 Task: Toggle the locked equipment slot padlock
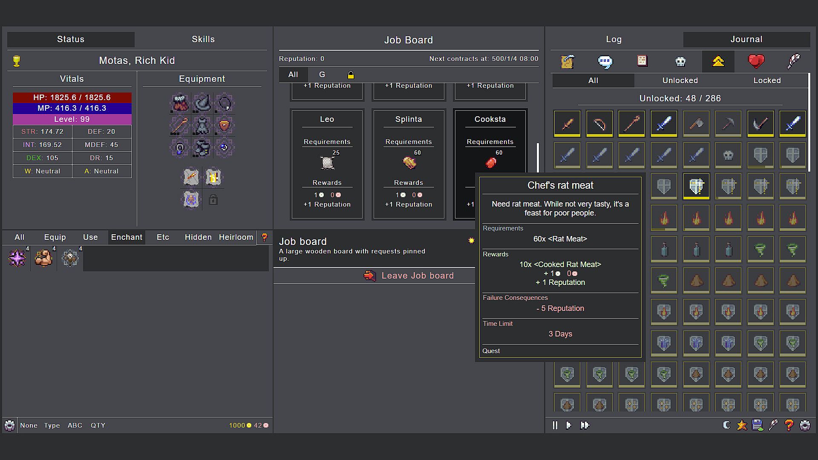[x=213, y=200]
